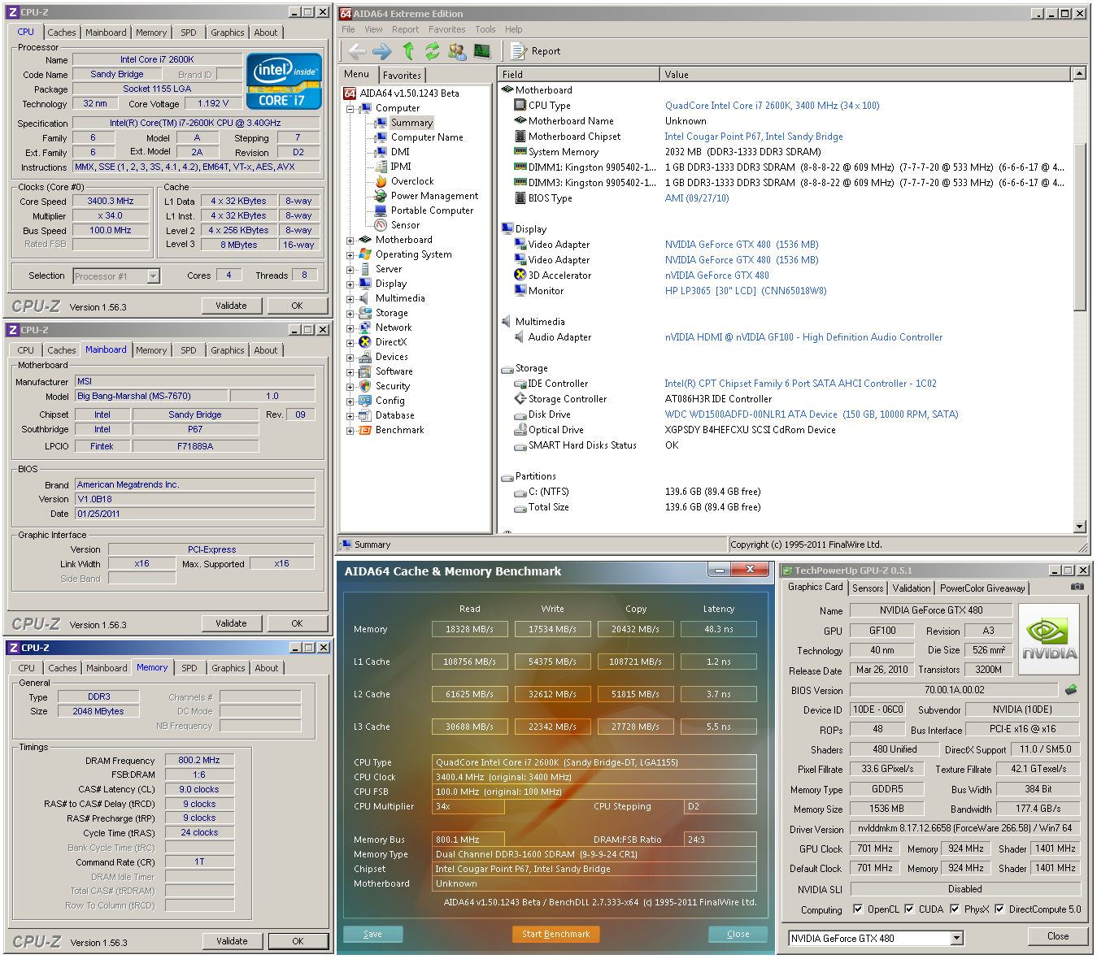Select Operating System tree node
Screen dimensions: 1097x959
413,254
